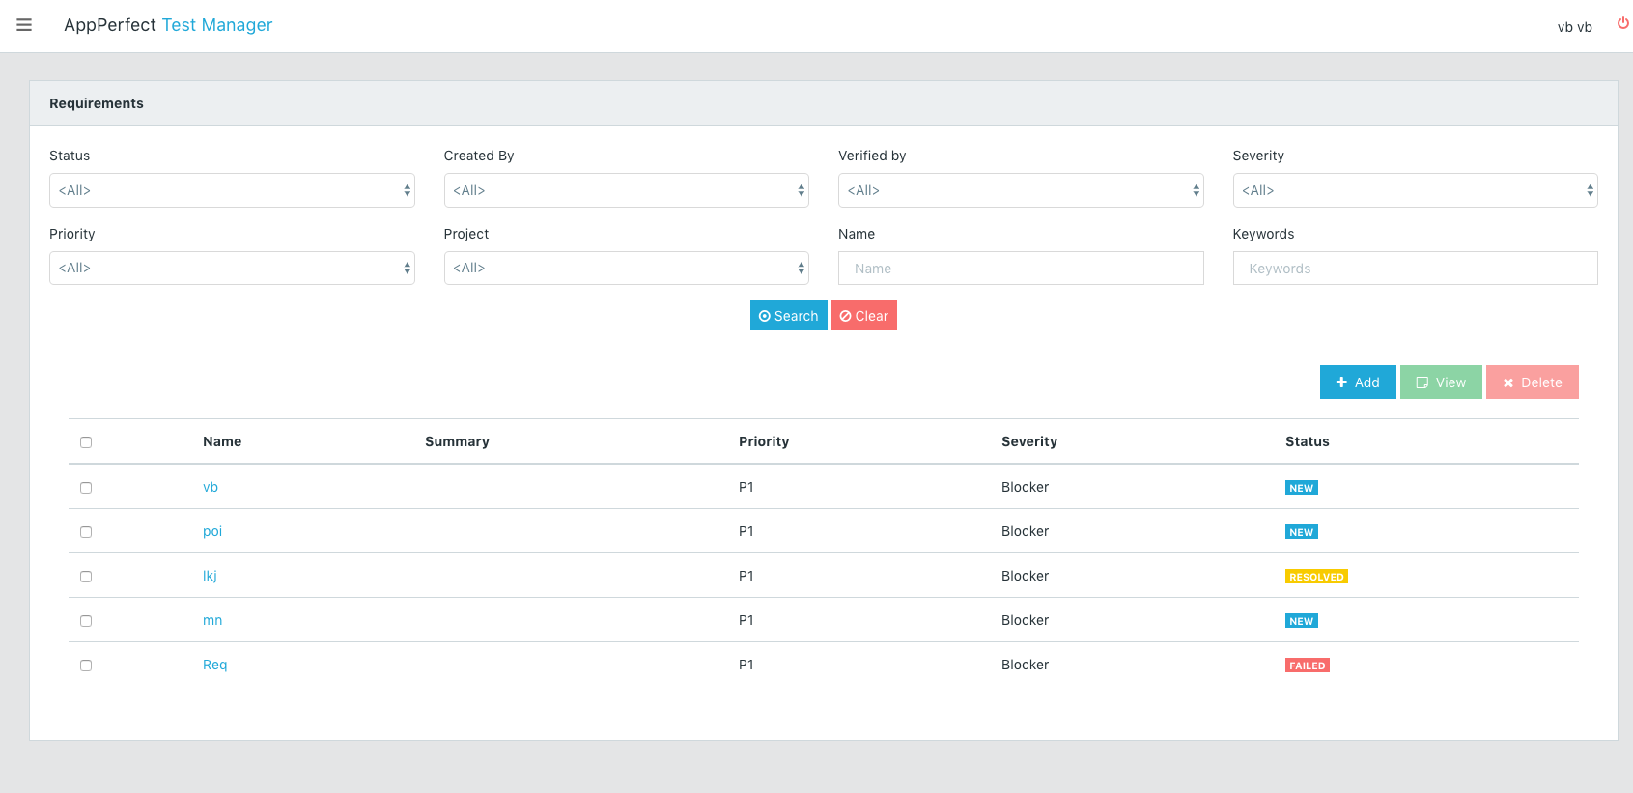Open the mn requirement link

212,620
